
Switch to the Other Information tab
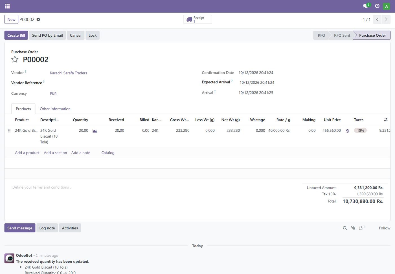coord(55,109)
